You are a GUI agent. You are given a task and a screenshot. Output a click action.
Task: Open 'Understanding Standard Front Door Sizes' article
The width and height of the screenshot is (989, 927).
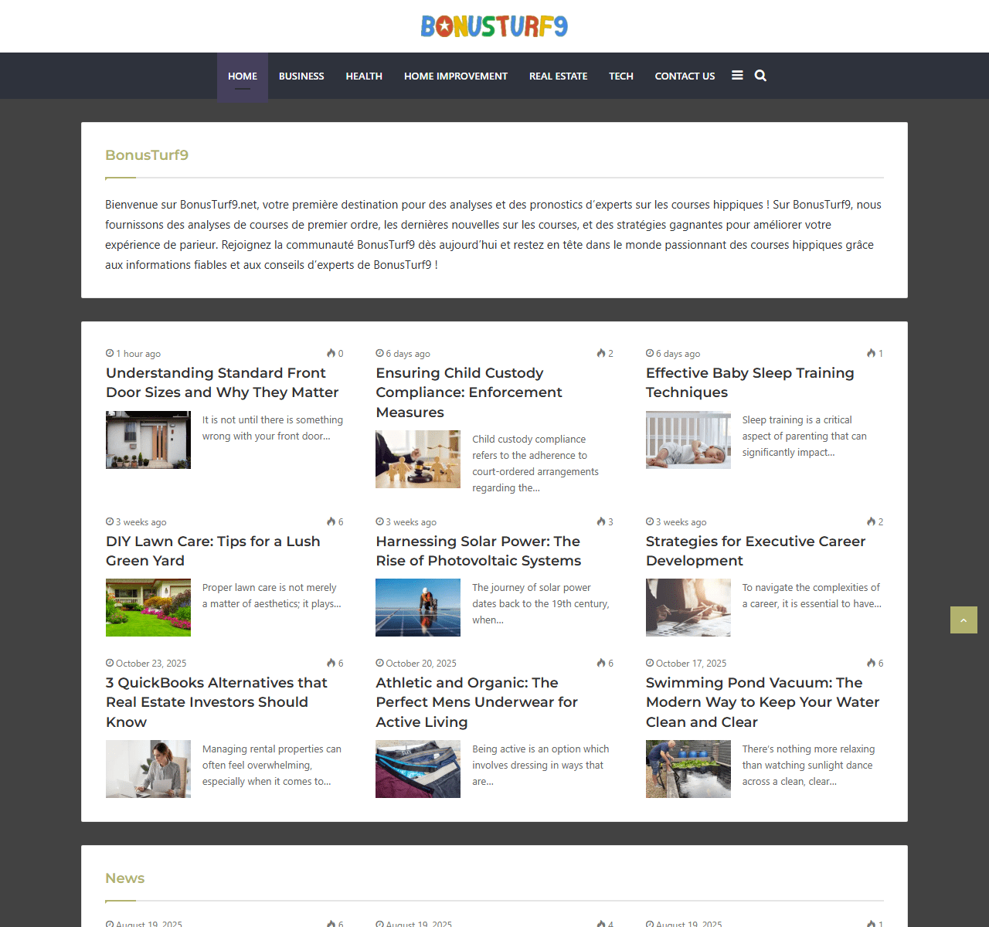[222, 382]
